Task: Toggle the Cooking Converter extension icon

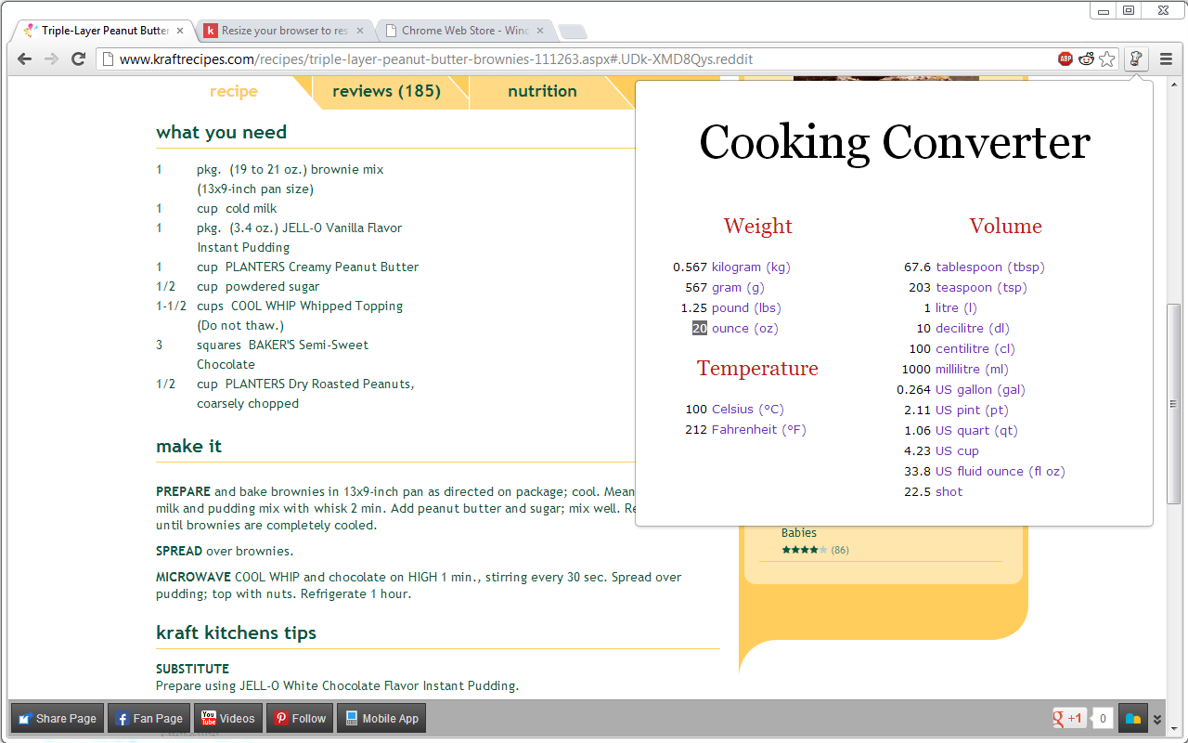Action: click(1136, 59)
